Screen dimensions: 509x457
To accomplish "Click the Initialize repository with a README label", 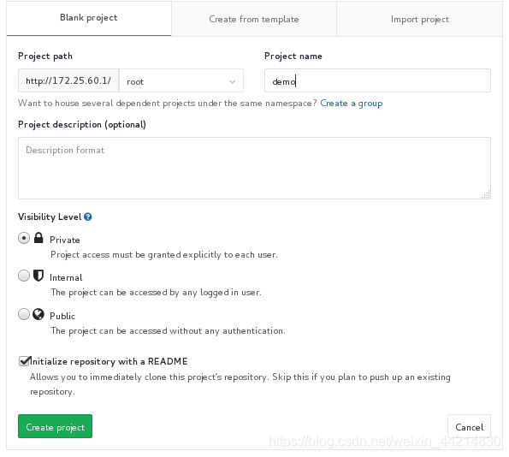I will (x=109, y=361).
